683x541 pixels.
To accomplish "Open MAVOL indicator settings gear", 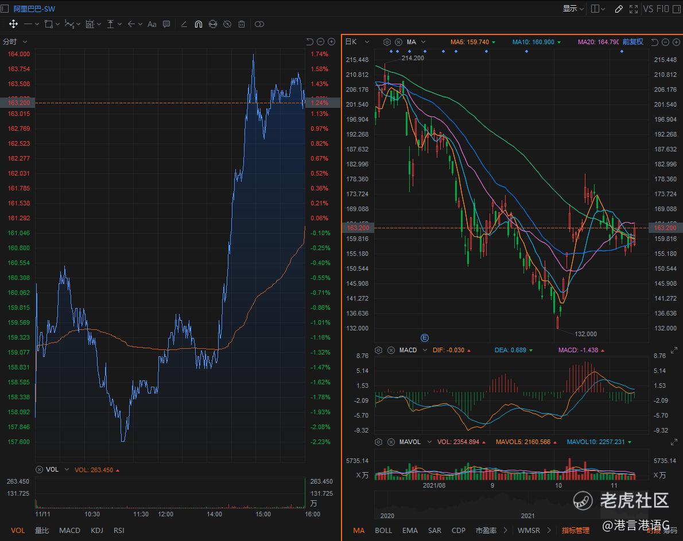I will [379, 442].
